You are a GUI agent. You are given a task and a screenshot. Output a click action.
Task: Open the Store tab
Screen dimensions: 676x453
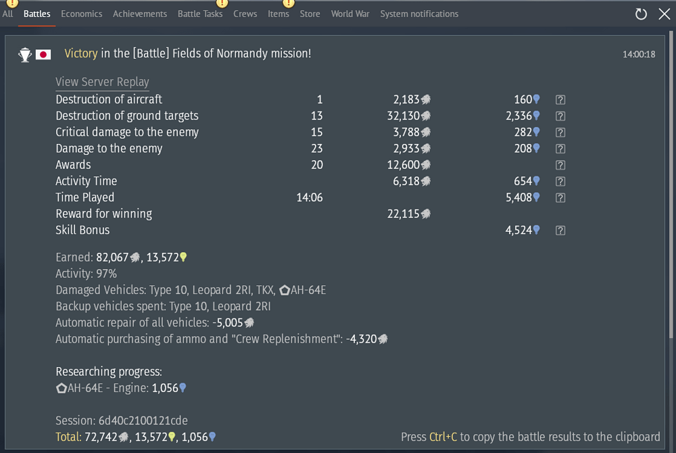point(310,14)
